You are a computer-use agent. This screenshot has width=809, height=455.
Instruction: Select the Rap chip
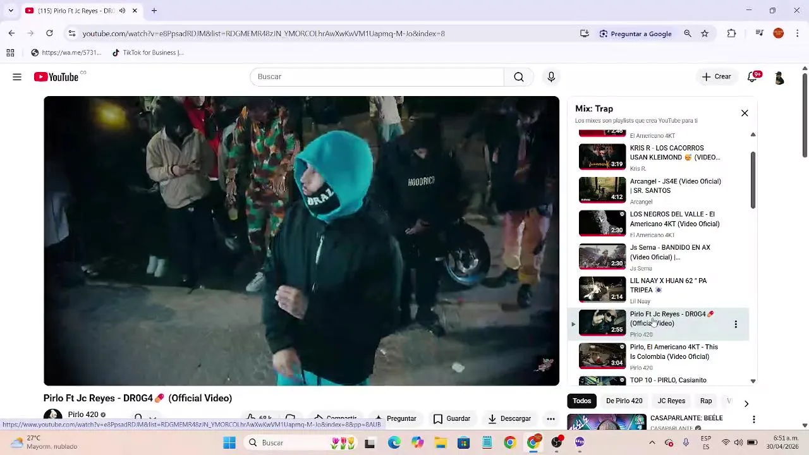point(706,401)
